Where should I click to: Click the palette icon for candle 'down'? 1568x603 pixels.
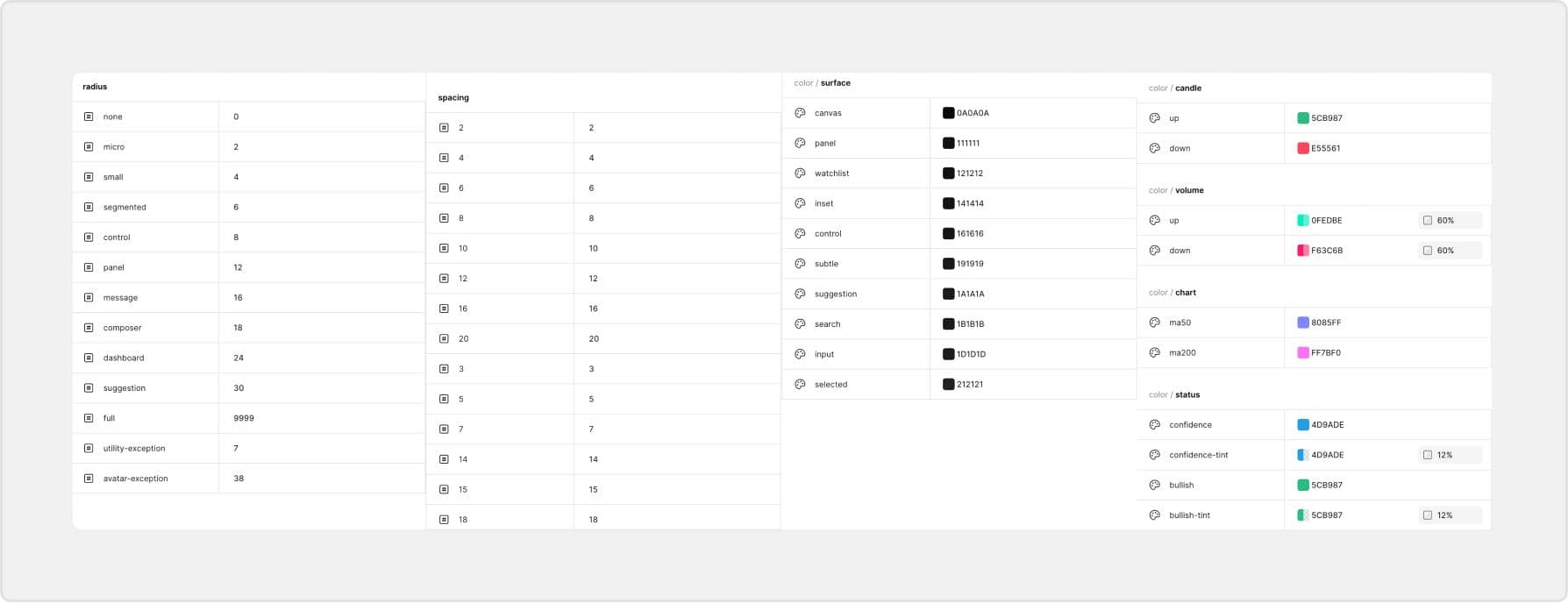click(1154, 148)
